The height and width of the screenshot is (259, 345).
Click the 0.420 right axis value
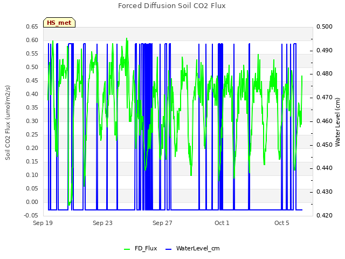click(x=325, y=215)
